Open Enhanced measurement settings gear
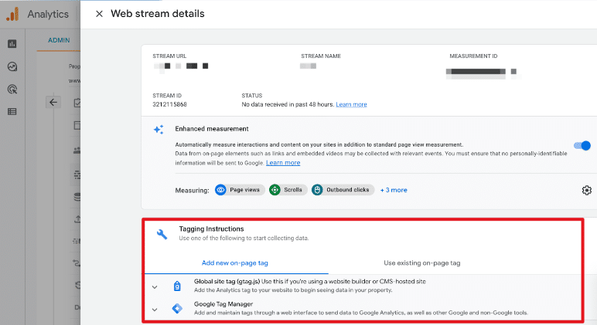This screenshot has height=325, width=597. click(x=586, y=190)
